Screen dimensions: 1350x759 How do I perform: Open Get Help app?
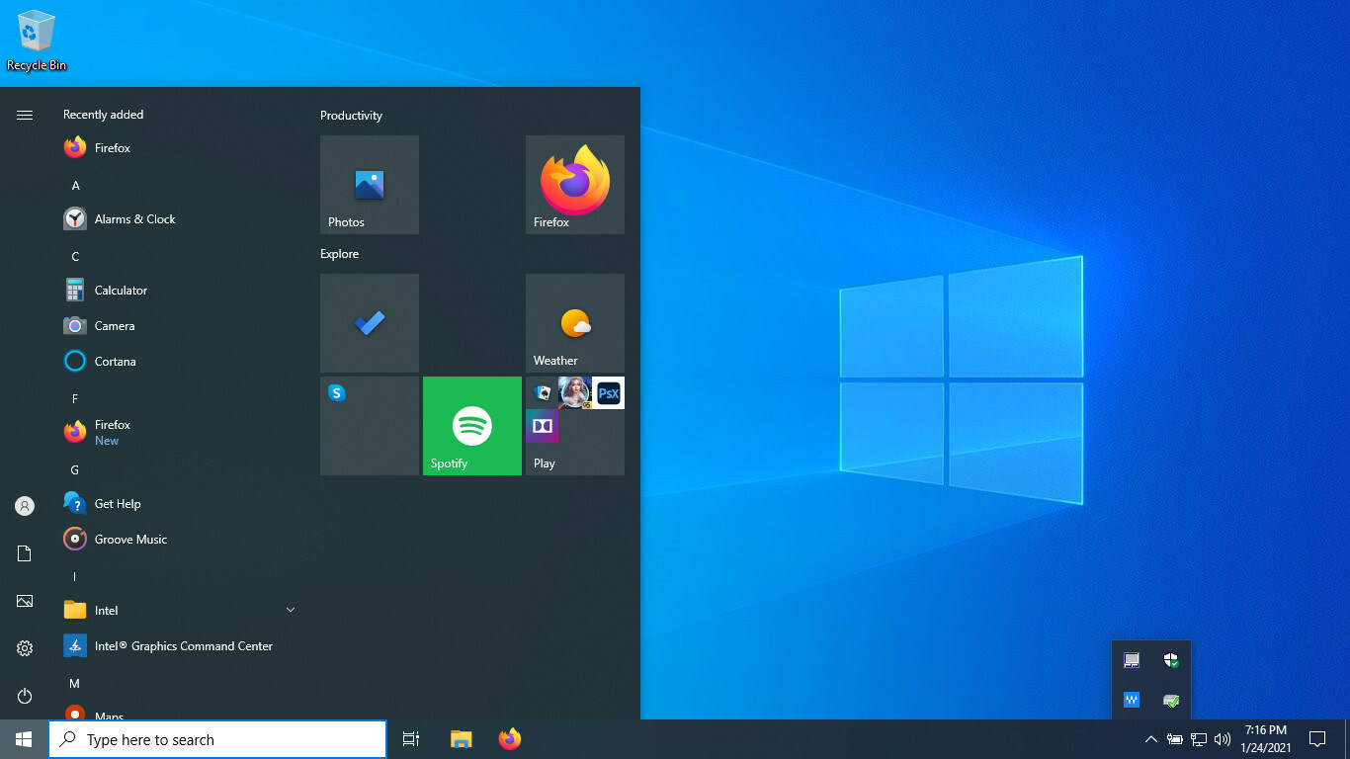click(180, 504)
